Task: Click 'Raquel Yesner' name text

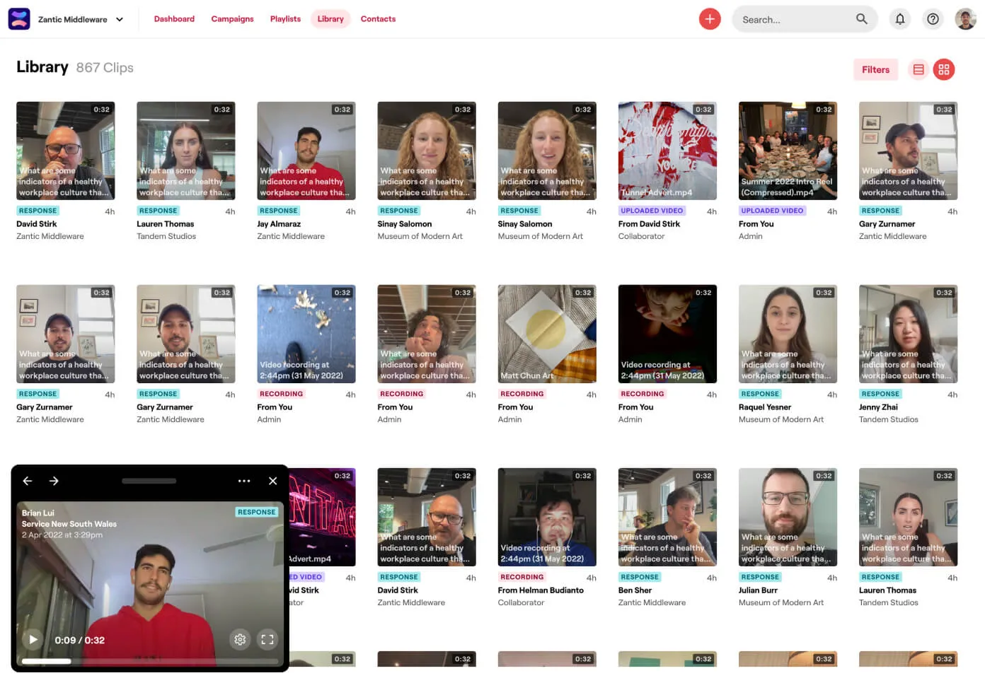Action: 765,407
